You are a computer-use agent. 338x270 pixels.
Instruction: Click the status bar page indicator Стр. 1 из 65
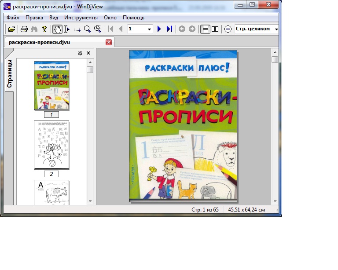coord(205,210)
